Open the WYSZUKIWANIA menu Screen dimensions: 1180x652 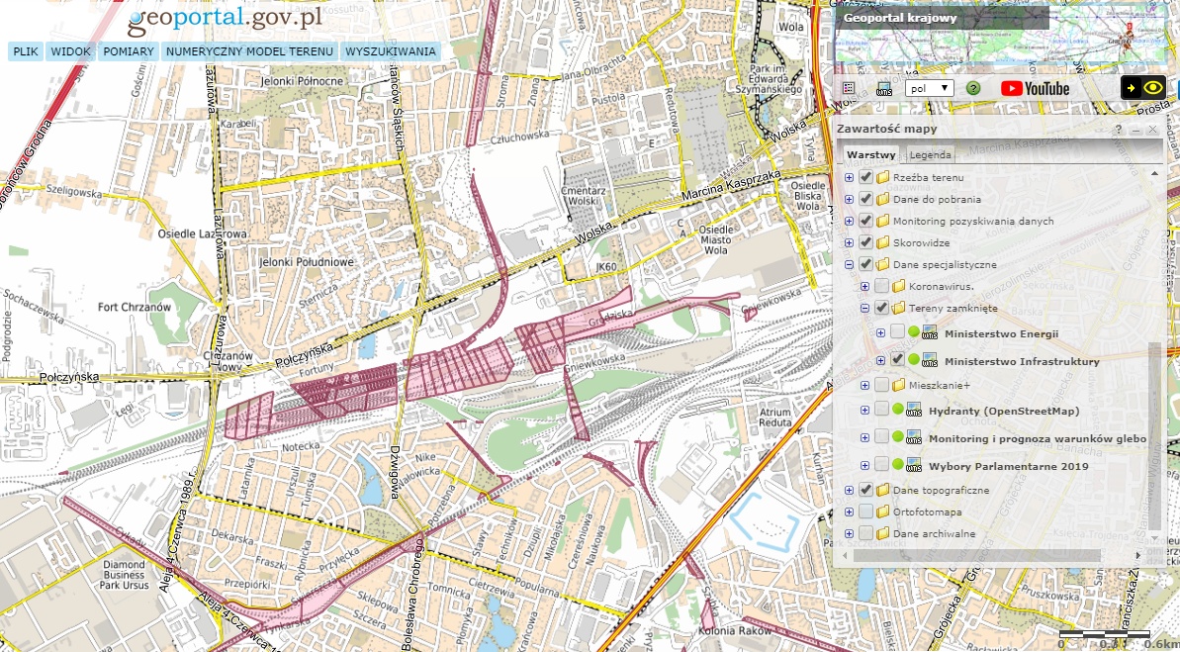click(391, 51)
